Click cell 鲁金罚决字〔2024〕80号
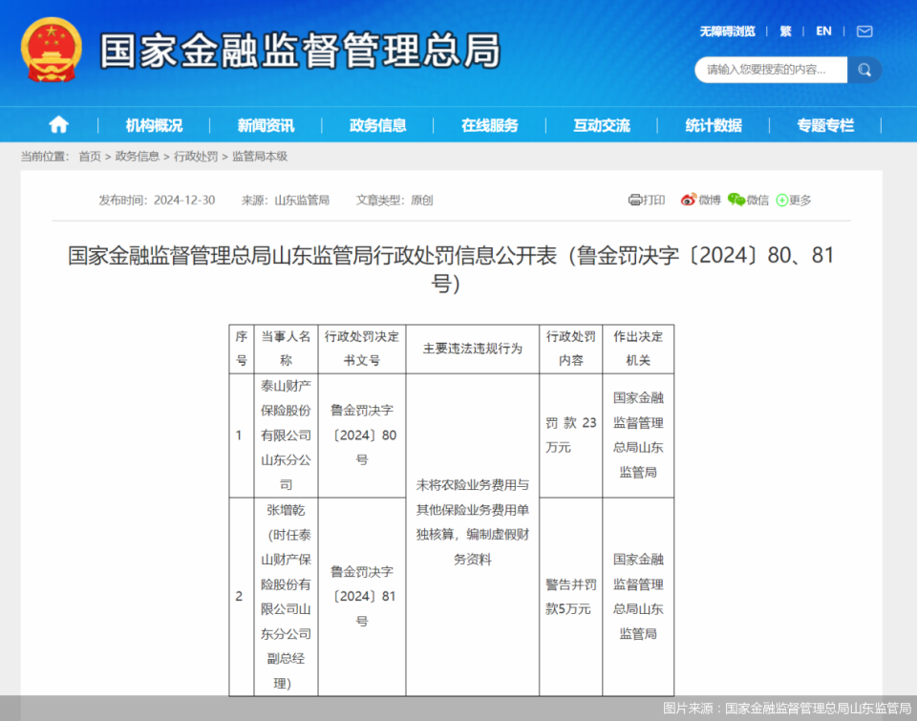917x721 pixels. [x=362, y=435]
